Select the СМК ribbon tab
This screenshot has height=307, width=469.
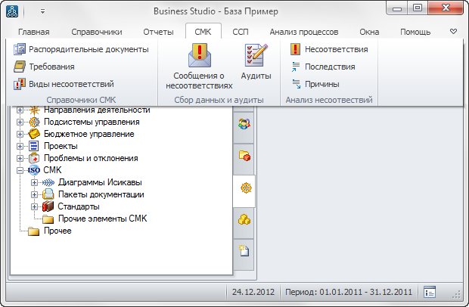203,32
